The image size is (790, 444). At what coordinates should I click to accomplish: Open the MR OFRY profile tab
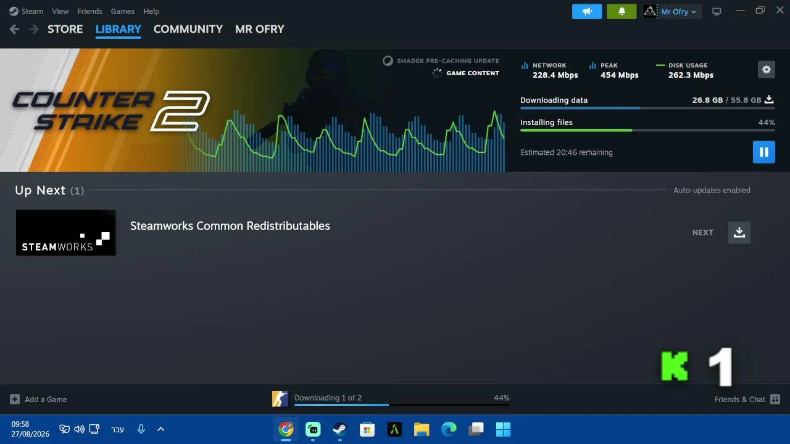[260, 29]
